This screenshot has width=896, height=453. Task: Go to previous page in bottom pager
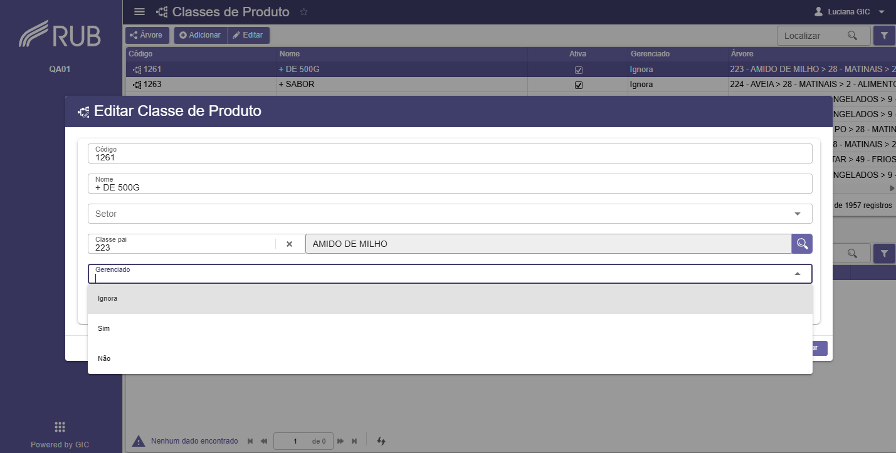[x=264, y=441]
